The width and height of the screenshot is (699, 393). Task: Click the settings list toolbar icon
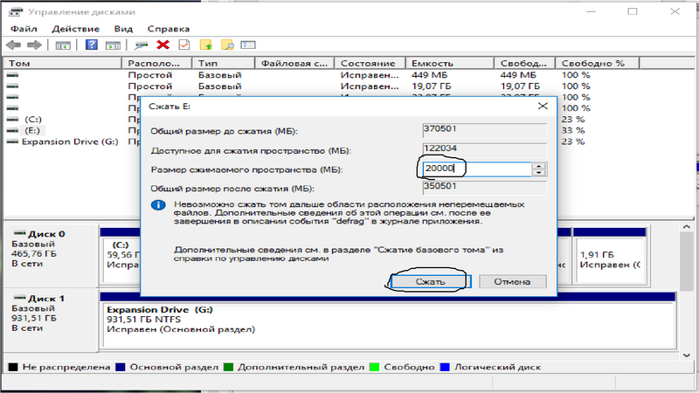pos(248,45)
